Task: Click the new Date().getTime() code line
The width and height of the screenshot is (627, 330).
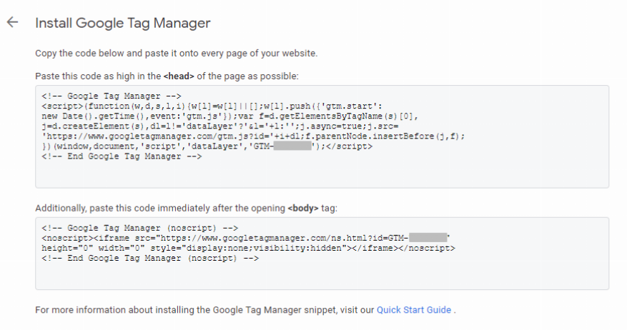Action: 230,116
